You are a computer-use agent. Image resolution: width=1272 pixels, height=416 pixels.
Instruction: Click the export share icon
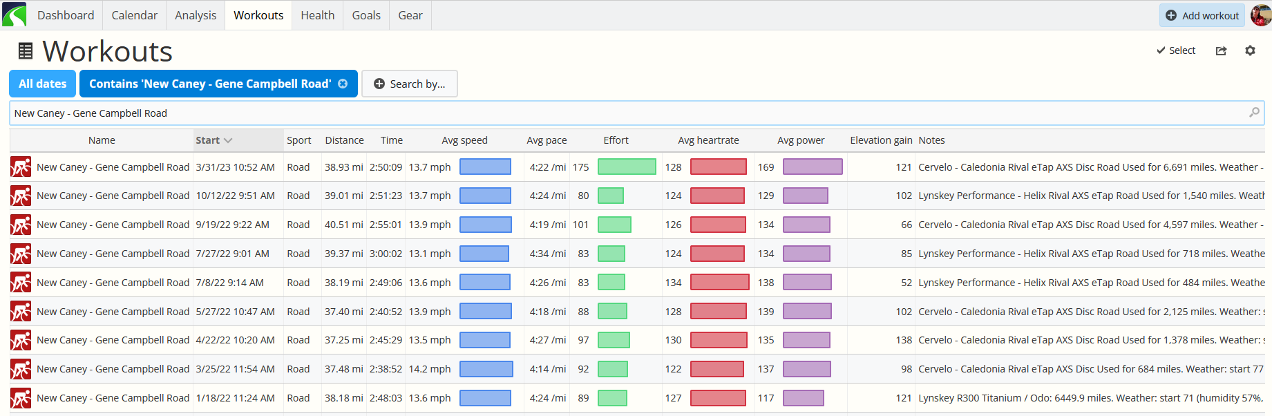point(1221,51)
